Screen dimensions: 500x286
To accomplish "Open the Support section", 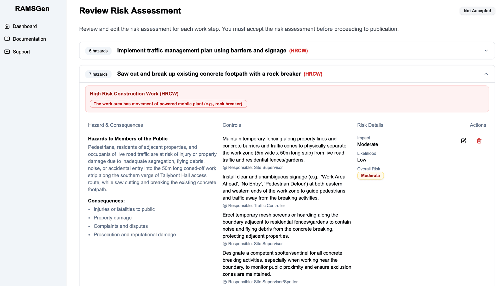I will [21, 51].
